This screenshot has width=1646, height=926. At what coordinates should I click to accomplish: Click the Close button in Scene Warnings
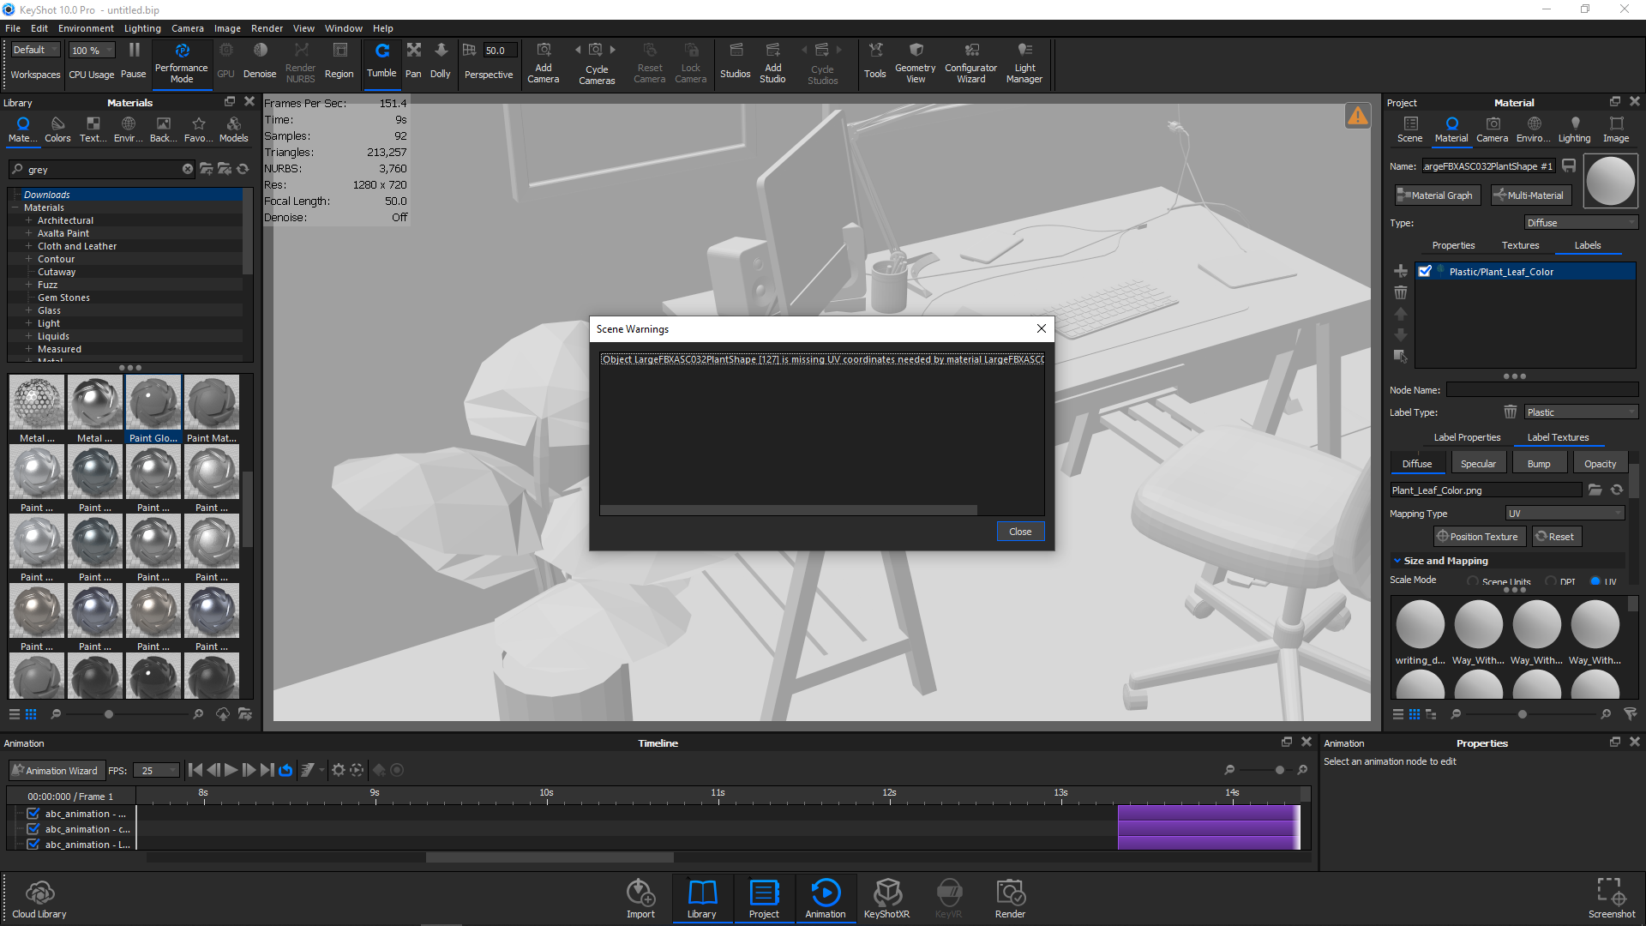click(x=1019, y=532)
